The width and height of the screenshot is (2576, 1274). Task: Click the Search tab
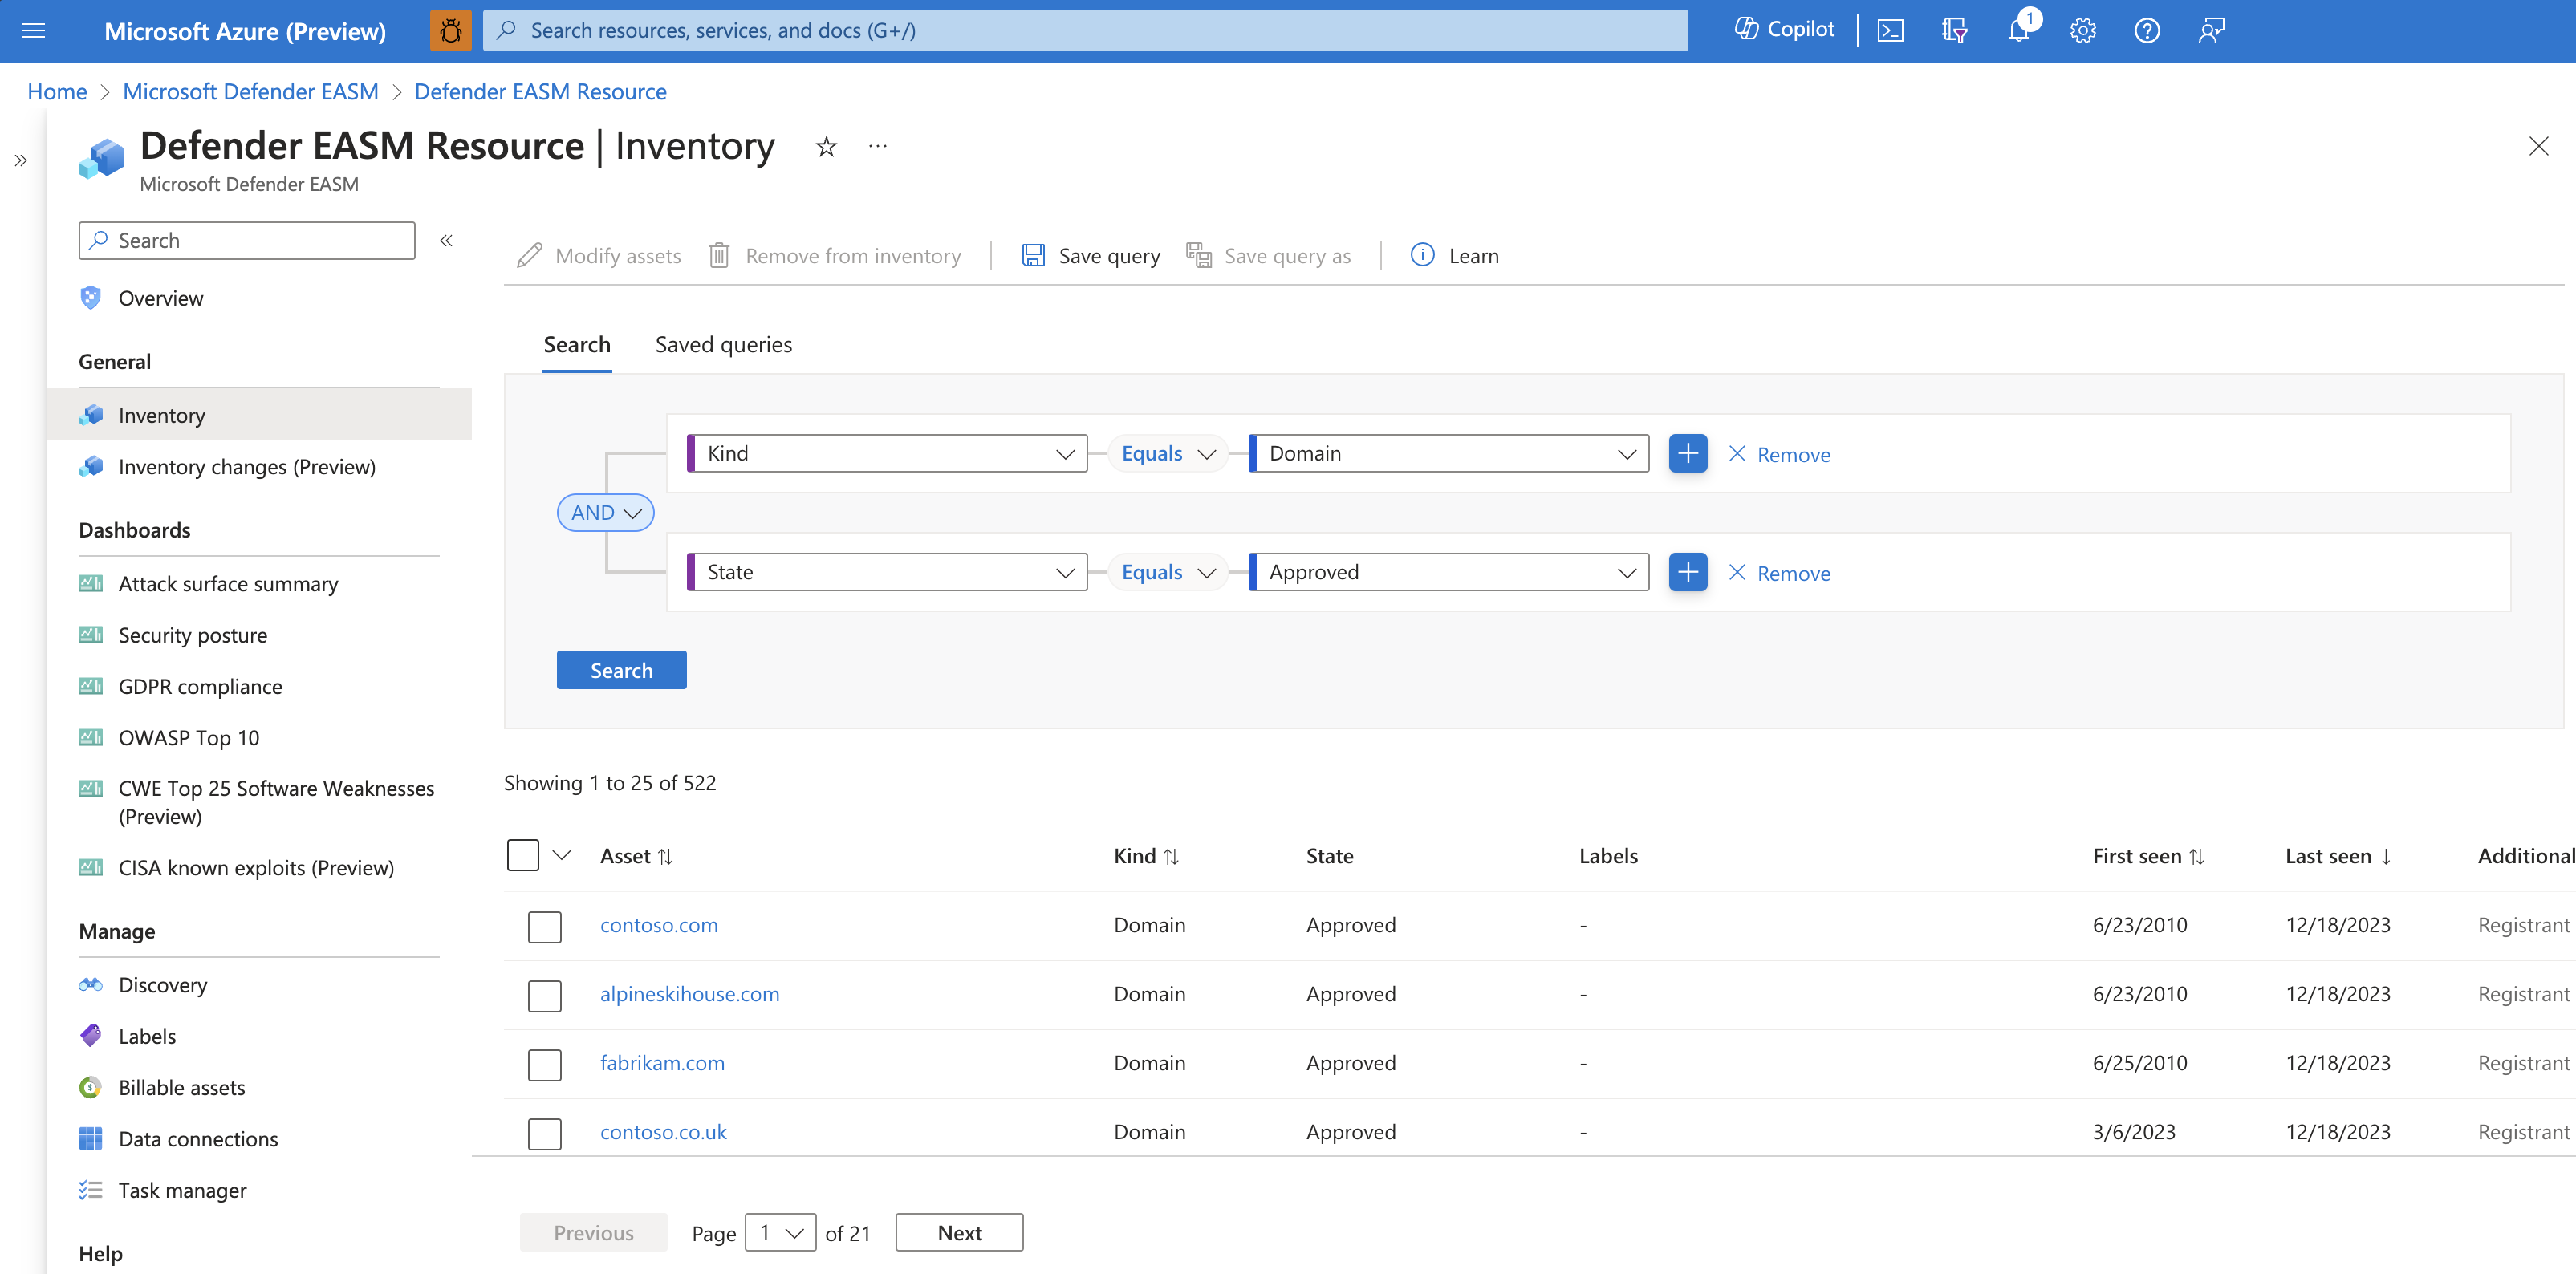coord(577,345)
